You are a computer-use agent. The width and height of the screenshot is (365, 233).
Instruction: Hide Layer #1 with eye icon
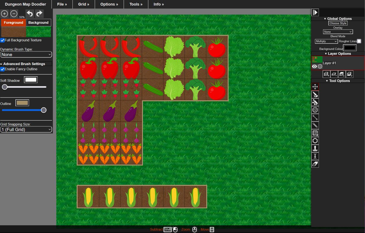coord(315,66)
